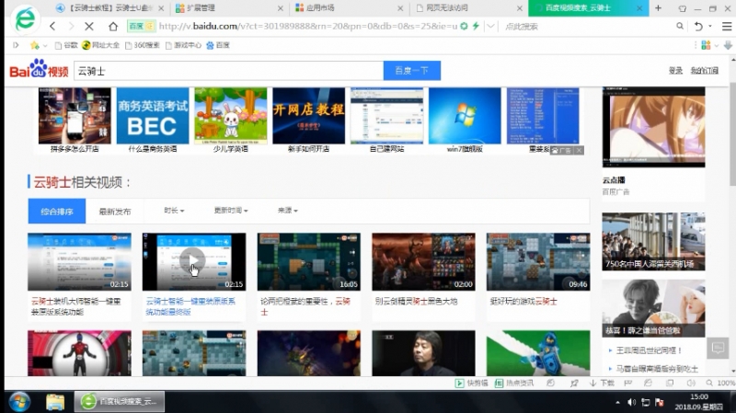Open 热点资讯 in the status bar
Screen dimensions: 736x413
(x=514, y=383)
